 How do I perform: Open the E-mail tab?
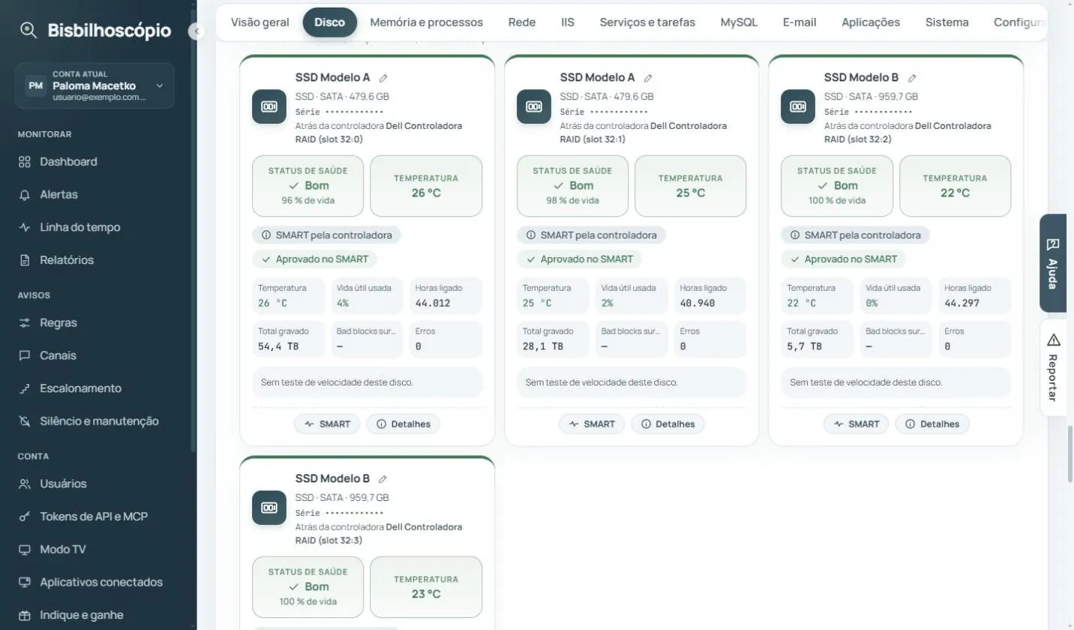pos(799,22)
